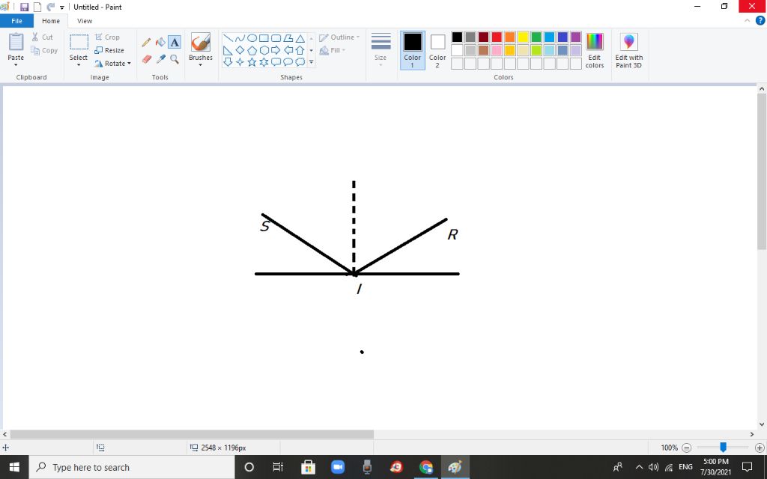Open the File menu
Viewport: 767px width, 479px height.
tap(16, 21)
